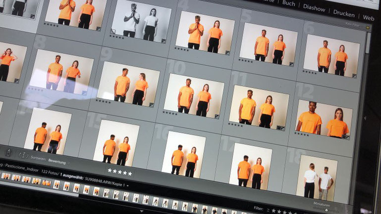Image resolution: width=381 pixels, height=214 pixels.
Task: Set five-star rating in the toolbar
Action: 130,173
